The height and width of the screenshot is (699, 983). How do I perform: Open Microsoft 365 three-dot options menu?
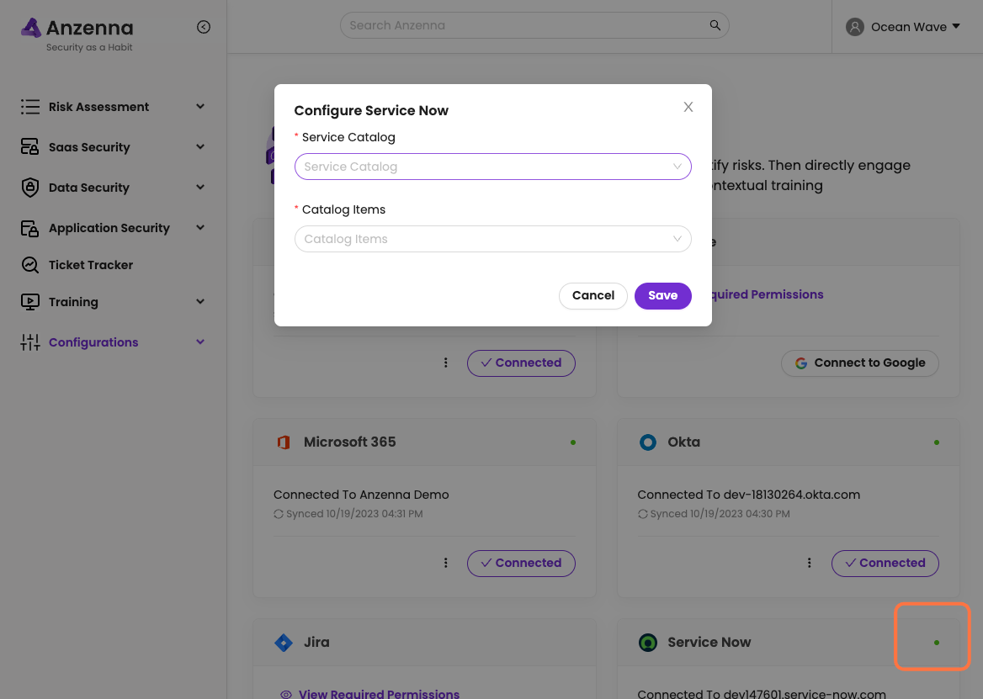coord(446,564)
